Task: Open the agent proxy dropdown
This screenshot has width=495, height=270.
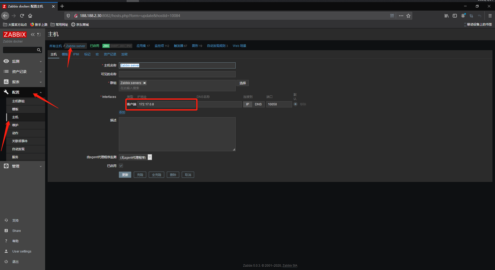Action: [135, 157]
